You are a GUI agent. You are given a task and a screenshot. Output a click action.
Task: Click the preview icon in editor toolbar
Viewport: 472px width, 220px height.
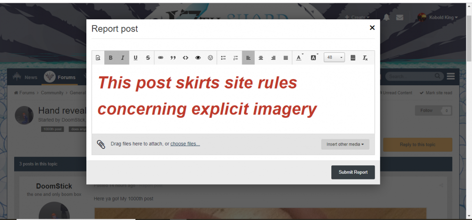(98, 57)
